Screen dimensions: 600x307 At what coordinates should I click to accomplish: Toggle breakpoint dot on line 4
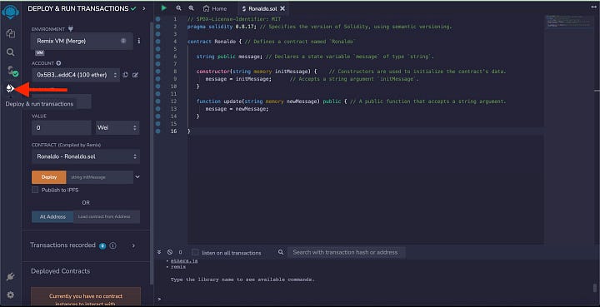click(x=157, y=42)
